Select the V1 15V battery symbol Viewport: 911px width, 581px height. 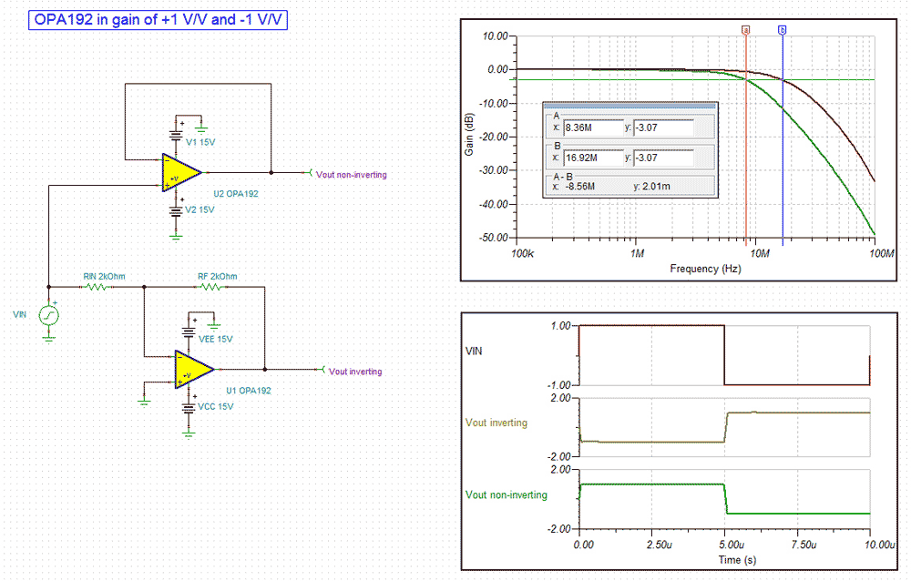pos(176,136)
